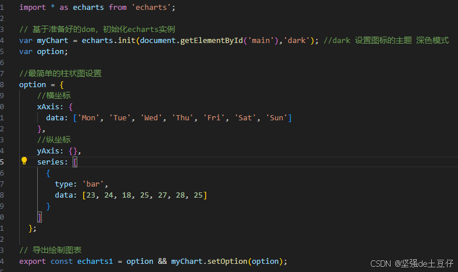
Task: Click the 'main' string argument
Action: point(261,40)
